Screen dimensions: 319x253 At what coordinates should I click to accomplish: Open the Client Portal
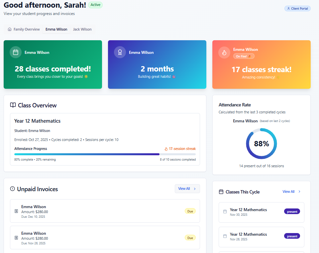click(297, 8)
